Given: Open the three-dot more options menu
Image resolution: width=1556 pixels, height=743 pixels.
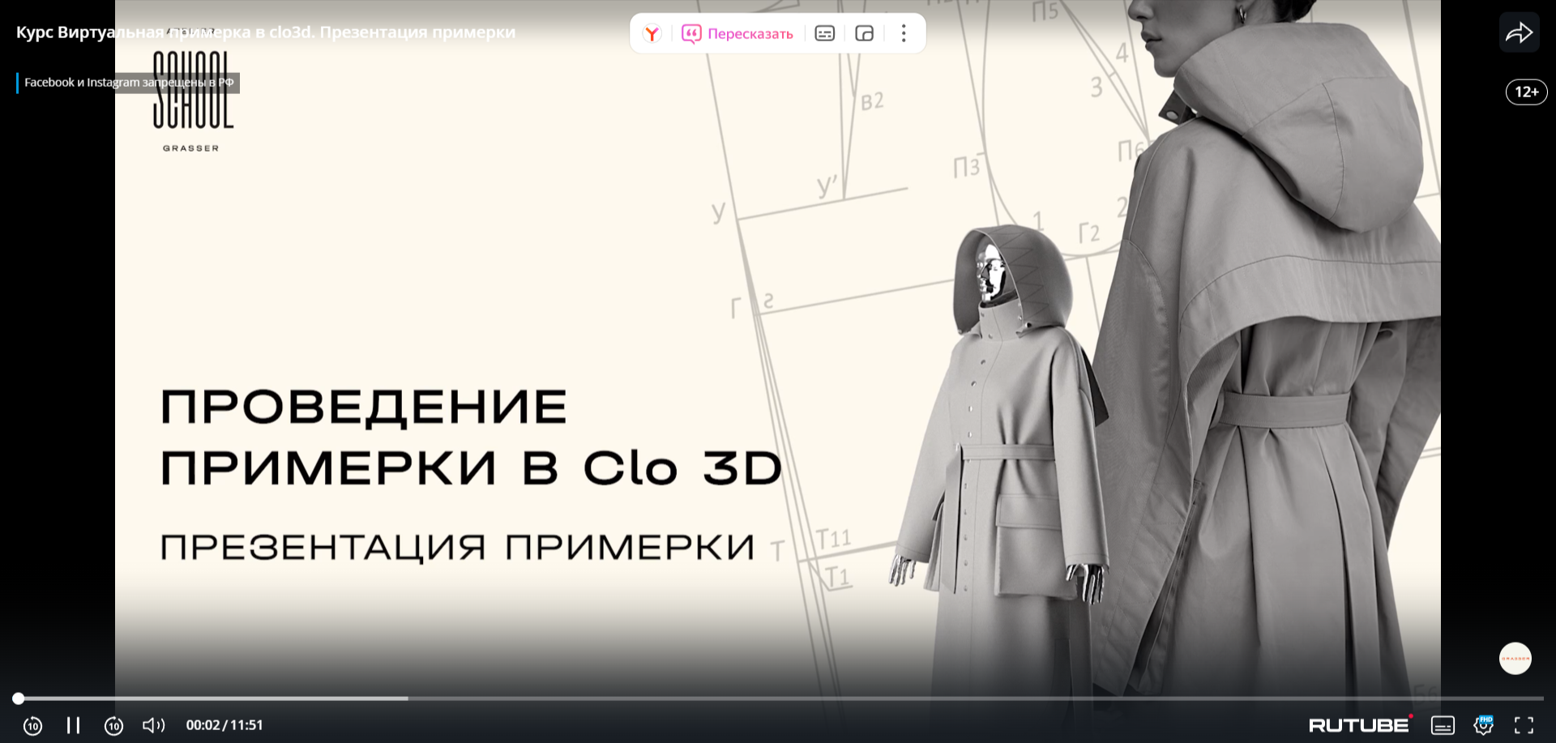Looking at the screenshot, I should pyautogui.click(x=904, y=33).
